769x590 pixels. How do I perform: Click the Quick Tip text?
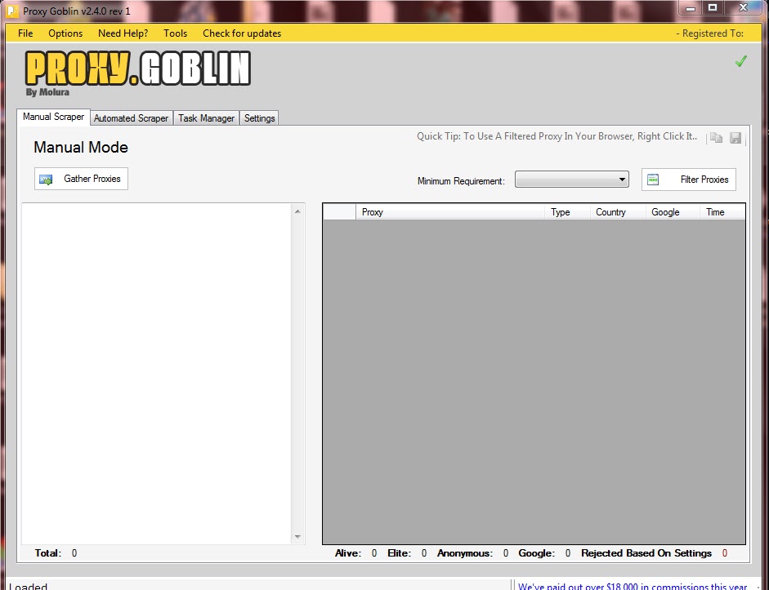(557, 136)
